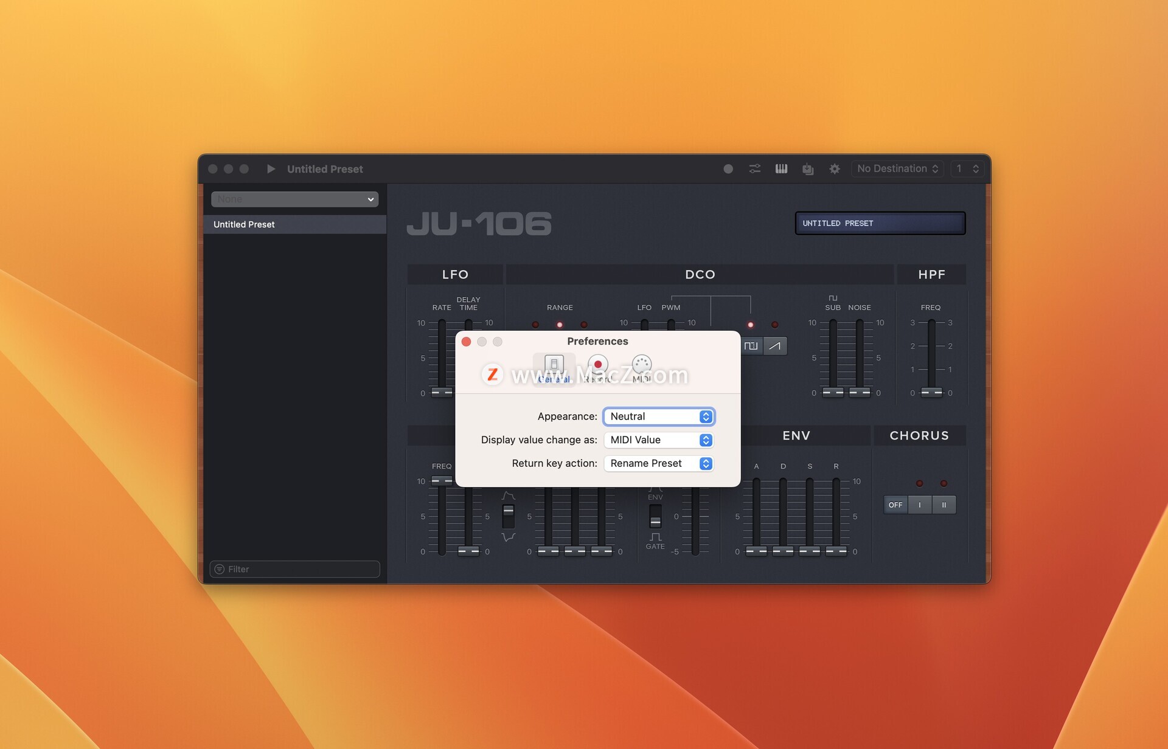Click the DCO section header
Viewport: 1168px width, 749px height.
pyautogui.click(x=700, y=274)
